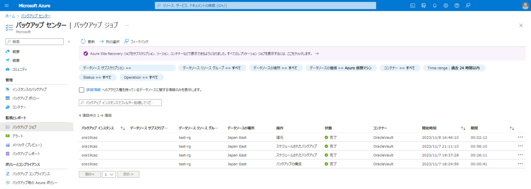Open the Azure portal hamburger menu

pos(6,6)
